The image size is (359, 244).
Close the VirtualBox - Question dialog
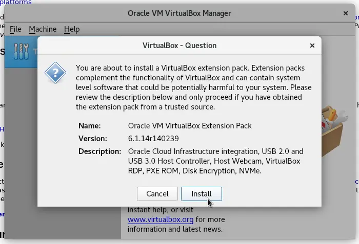pyautogui.click(x=312, y=46)
